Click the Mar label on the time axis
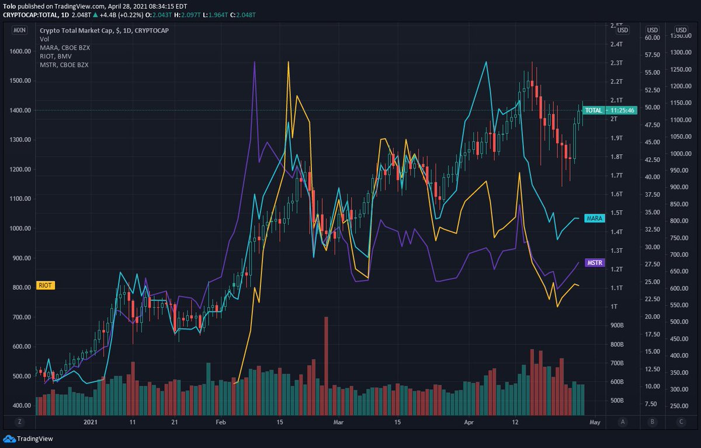 339,421
